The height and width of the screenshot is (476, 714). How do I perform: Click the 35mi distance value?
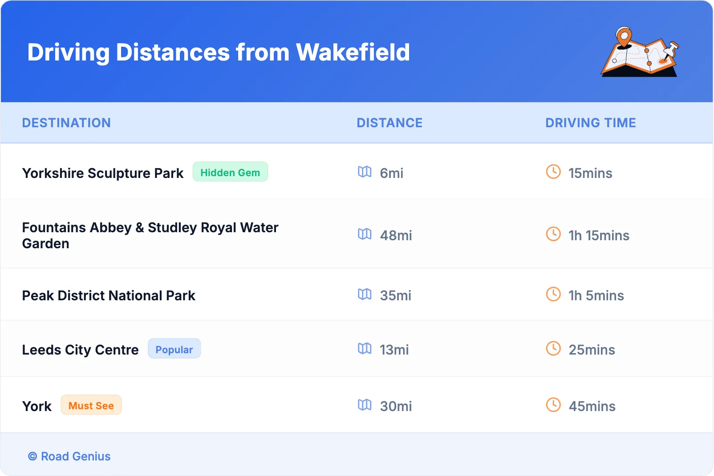point(396,295)
